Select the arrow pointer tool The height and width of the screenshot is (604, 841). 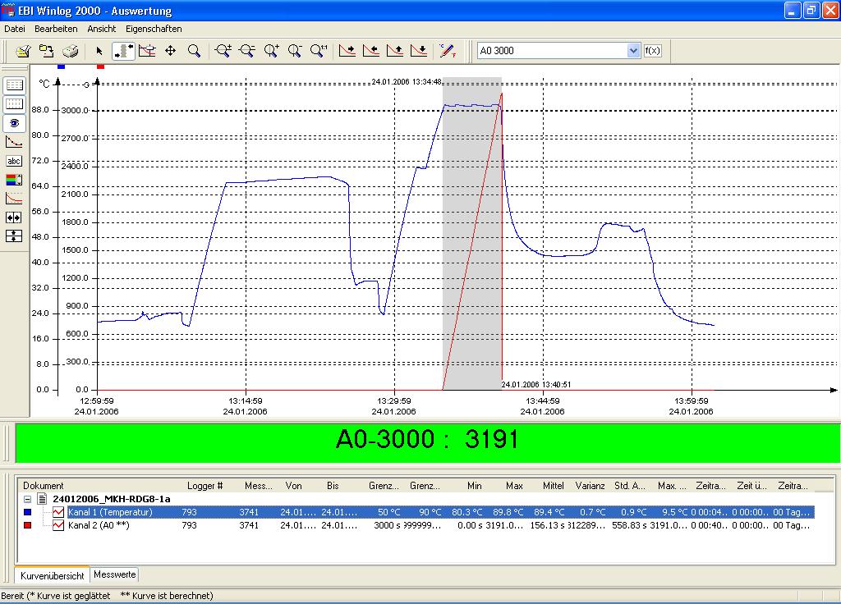click(99, 51)
